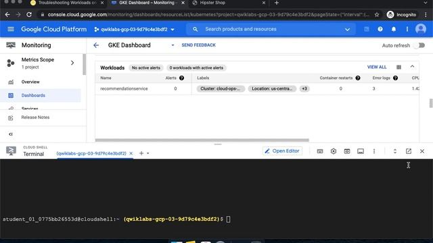
Task: Click the Google Cloud Platform logo
Action: pos(54,29)
